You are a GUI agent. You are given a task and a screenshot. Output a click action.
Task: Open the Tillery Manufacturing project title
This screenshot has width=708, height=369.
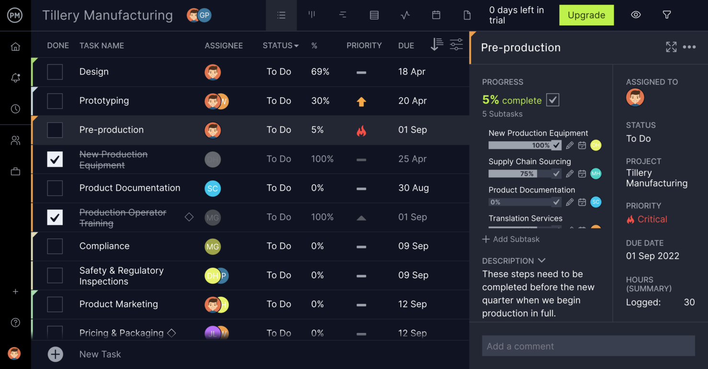108,15
